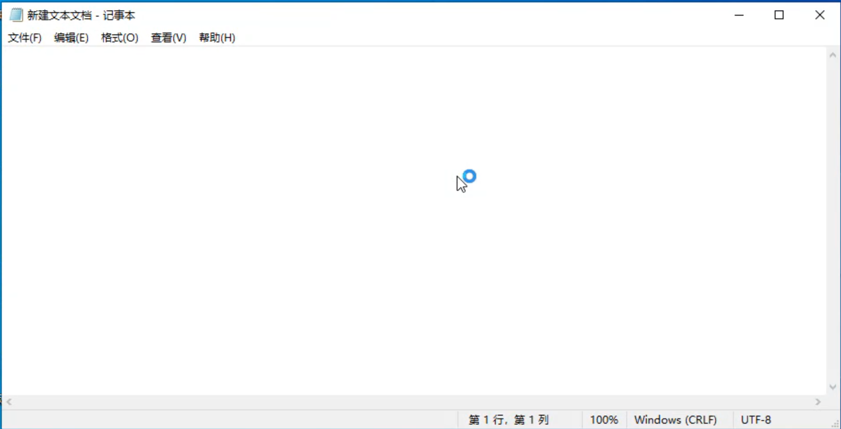Open the 编辑(E) menu

click(x=71, y=38)
